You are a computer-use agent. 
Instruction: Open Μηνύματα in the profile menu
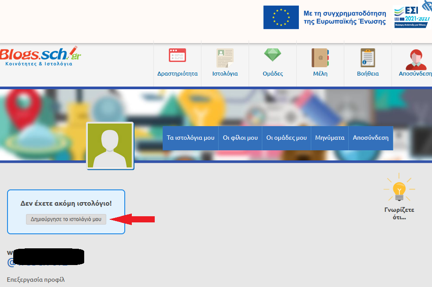pyautogui.click(x=330, y=138)
